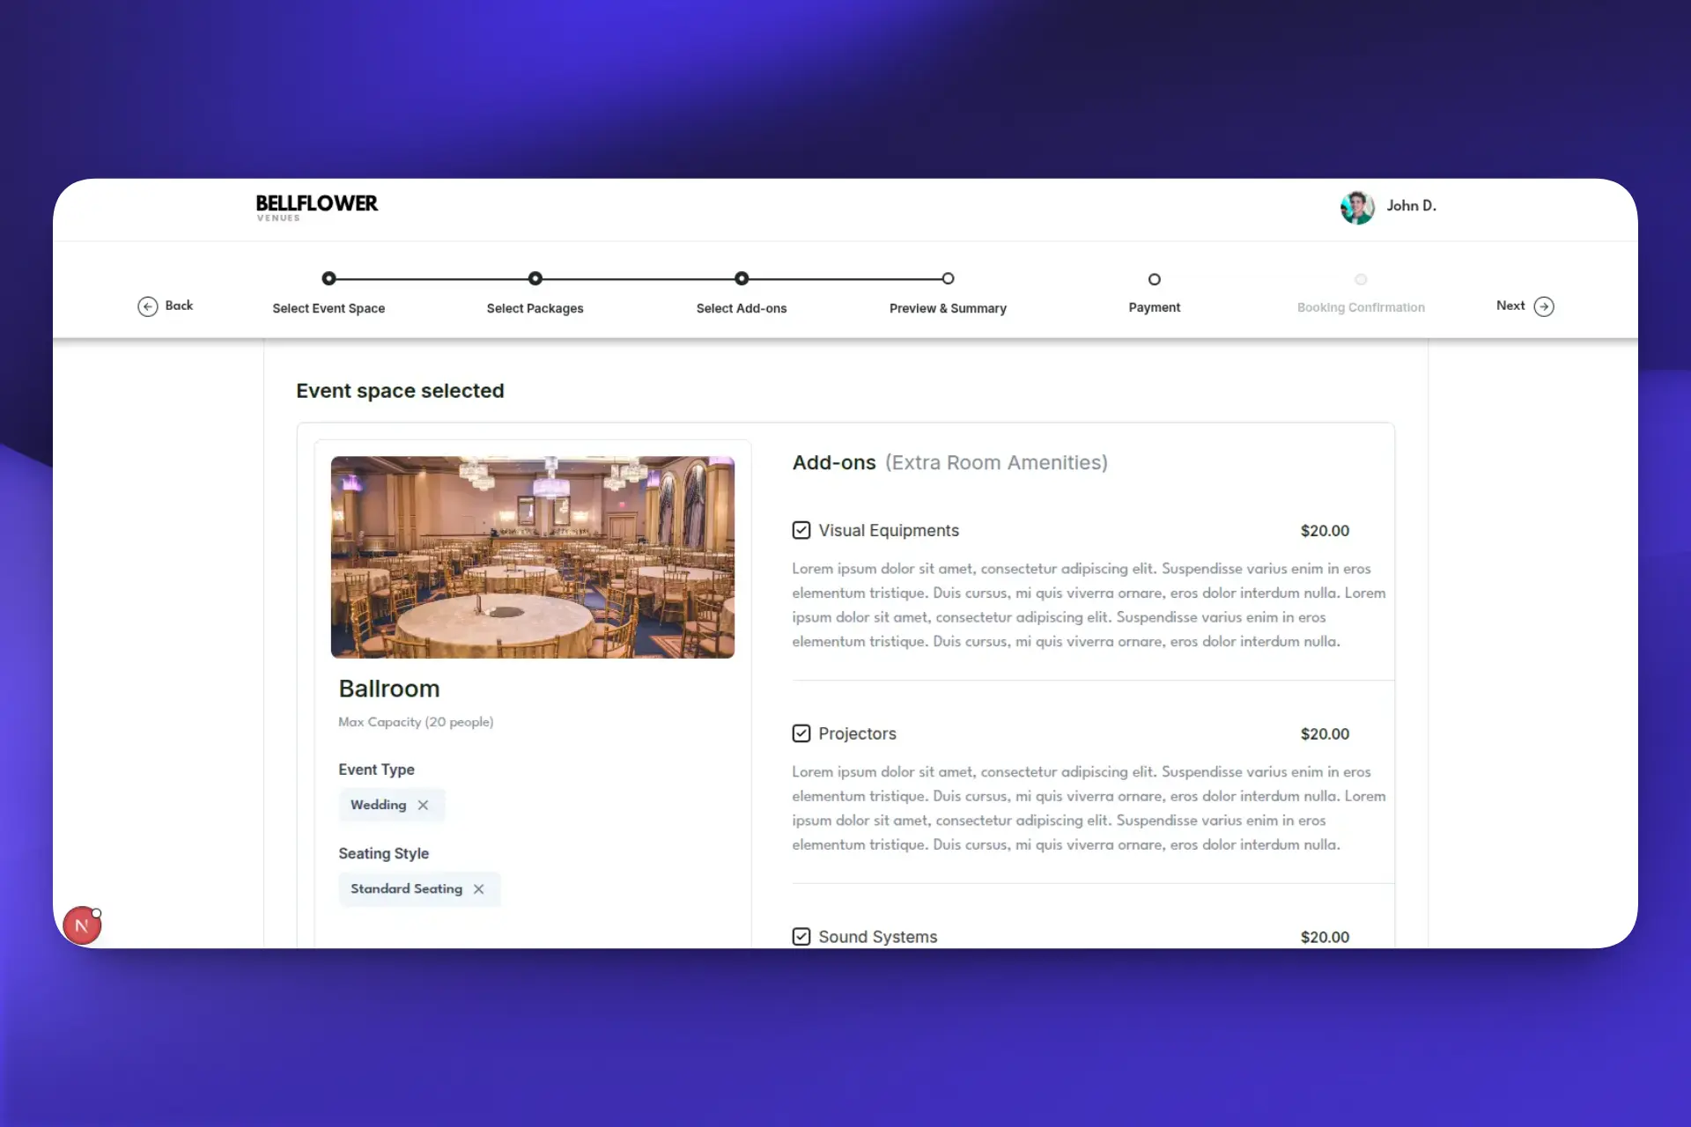Open the Ballroom photo thumbnail
Screen dimensions: 1691x1127
[532, 556]
